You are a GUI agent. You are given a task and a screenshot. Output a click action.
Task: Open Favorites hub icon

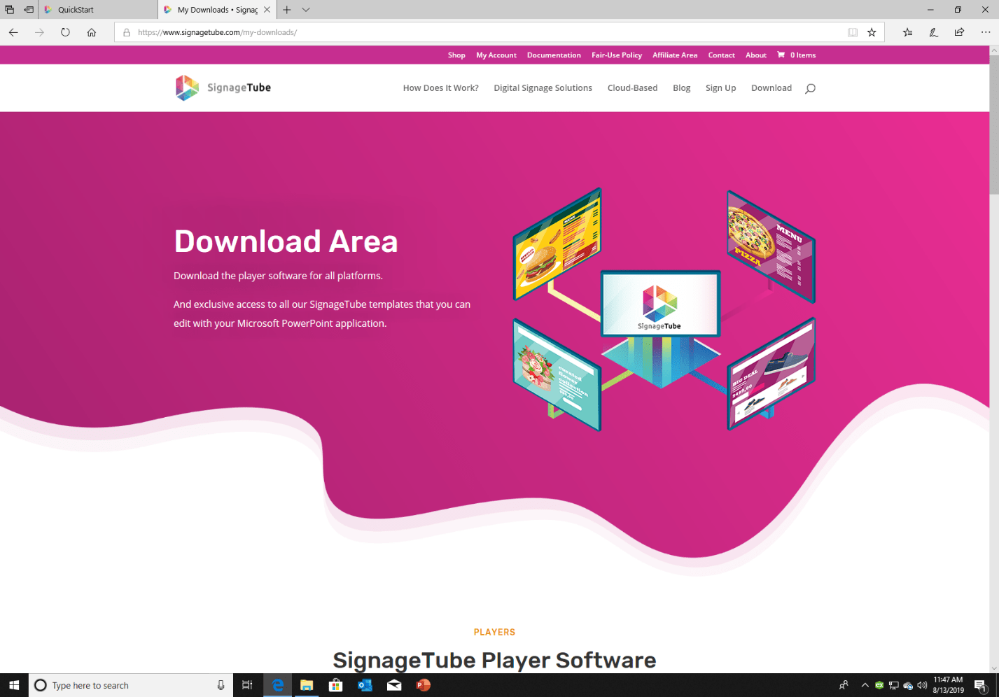pos(907,32)
